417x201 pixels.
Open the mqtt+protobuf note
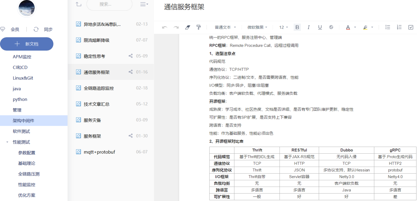tap(111, 152)
